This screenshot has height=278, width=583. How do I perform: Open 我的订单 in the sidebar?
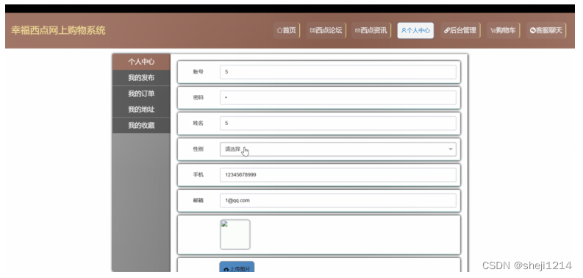[x=141, y=94]
